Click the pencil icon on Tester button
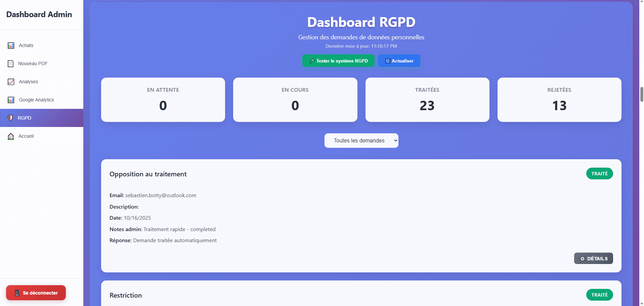Viewport: 644px width, 306px height. (312, 61)
